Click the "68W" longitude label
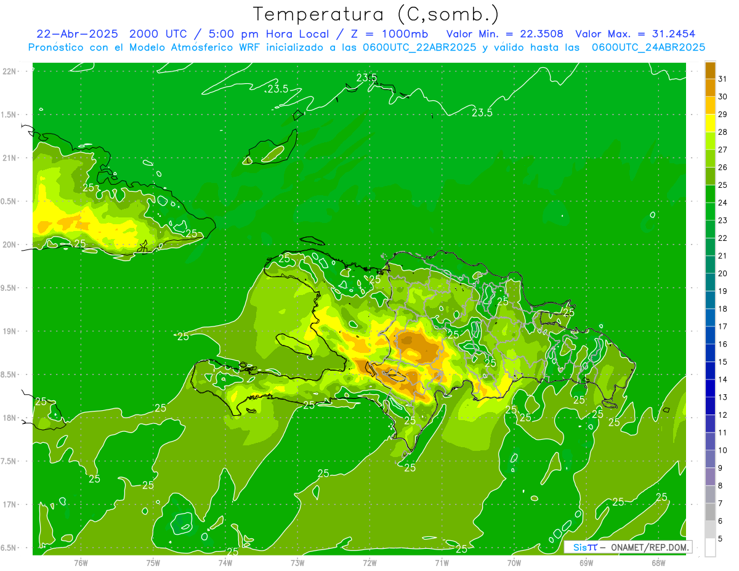This screenshot has height=571, width=739. (x=658, y=562)
